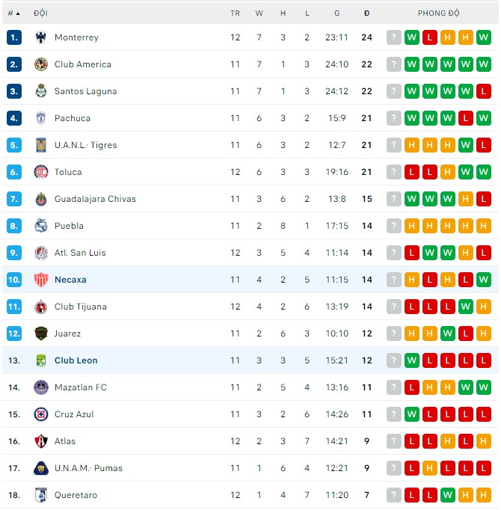Click the rank 1 position badge
Screen dimensions: 501x510
pyautogui.click(x=14, y=37)
